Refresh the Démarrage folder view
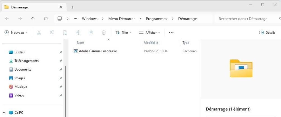The image size is (281, 117). pyautogui.click(x=46, y=19)
